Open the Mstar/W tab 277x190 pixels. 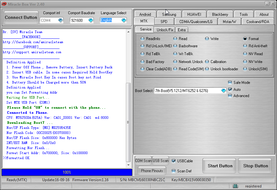click(229, 21)
